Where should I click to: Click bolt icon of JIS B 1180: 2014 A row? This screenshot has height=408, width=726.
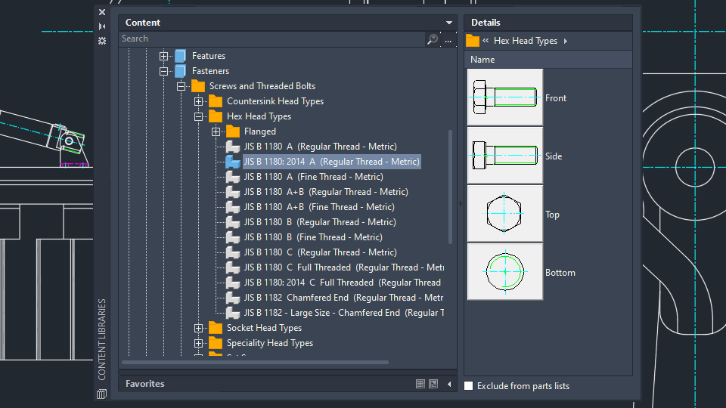tap(233, 162)
